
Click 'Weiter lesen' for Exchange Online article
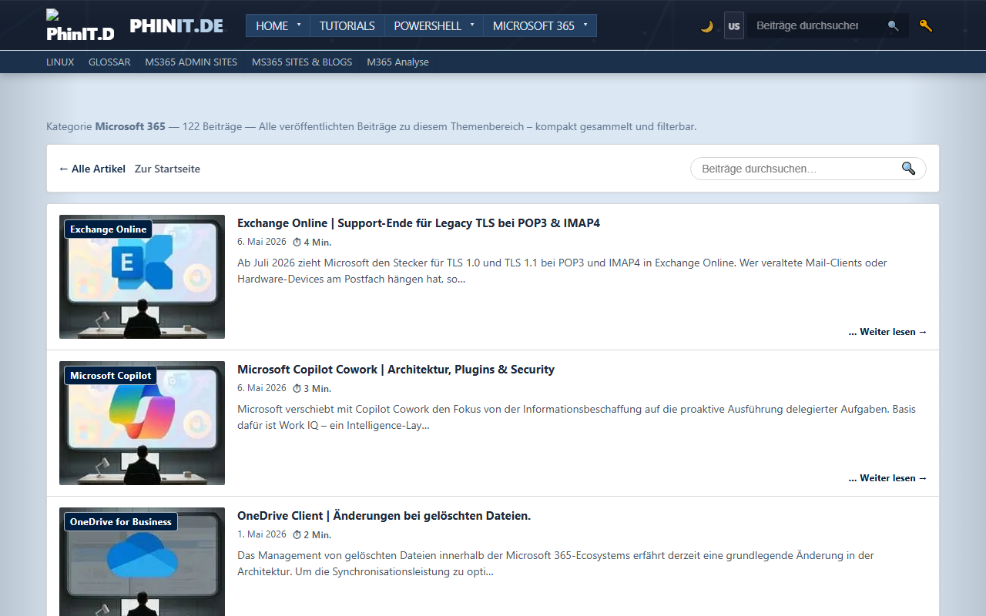pyautogui.click(x=887, y=332)
